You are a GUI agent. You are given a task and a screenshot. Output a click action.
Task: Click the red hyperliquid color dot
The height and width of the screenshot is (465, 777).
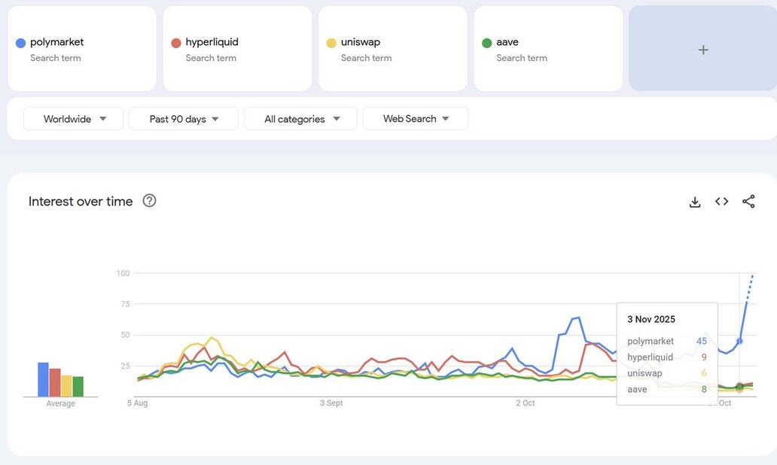point(176,43)
